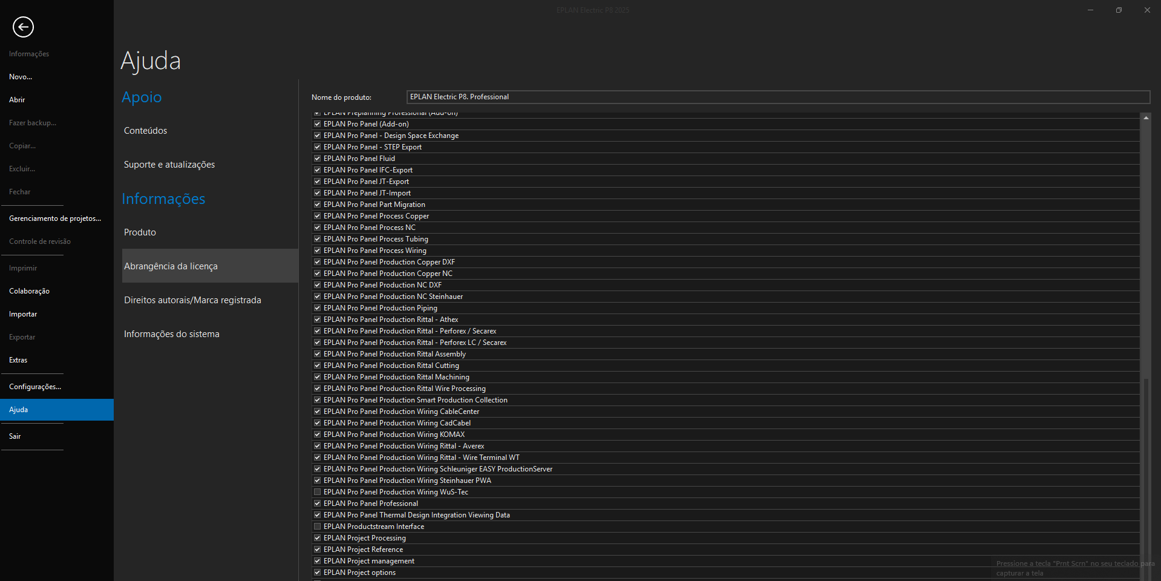
Task: Toggle Smart Production Collection checkbox
Action: click(x=317, y=400)
